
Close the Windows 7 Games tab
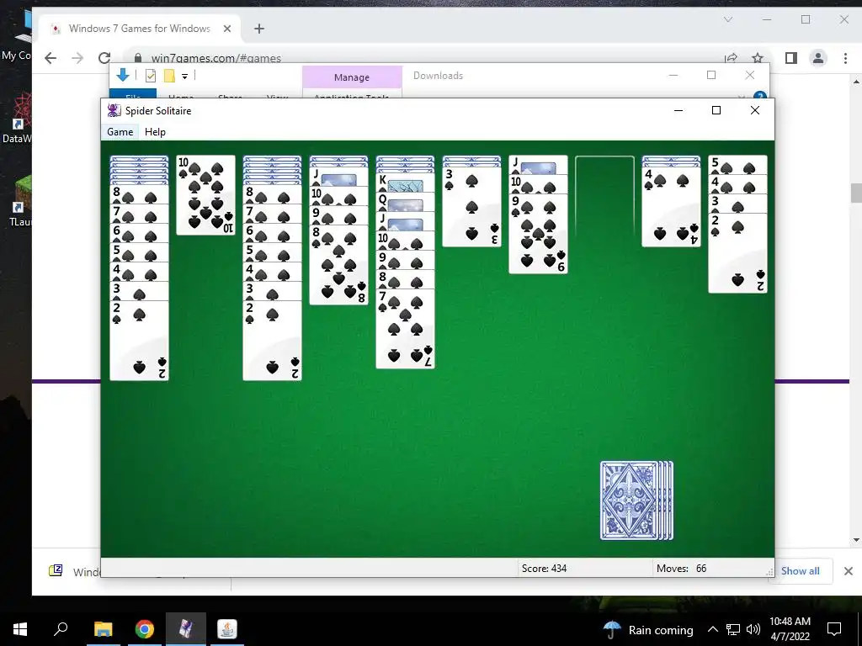(x=227, y=29)
